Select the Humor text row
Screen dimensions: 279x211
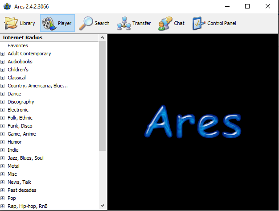pyautogui.click(x=15, y=142)
